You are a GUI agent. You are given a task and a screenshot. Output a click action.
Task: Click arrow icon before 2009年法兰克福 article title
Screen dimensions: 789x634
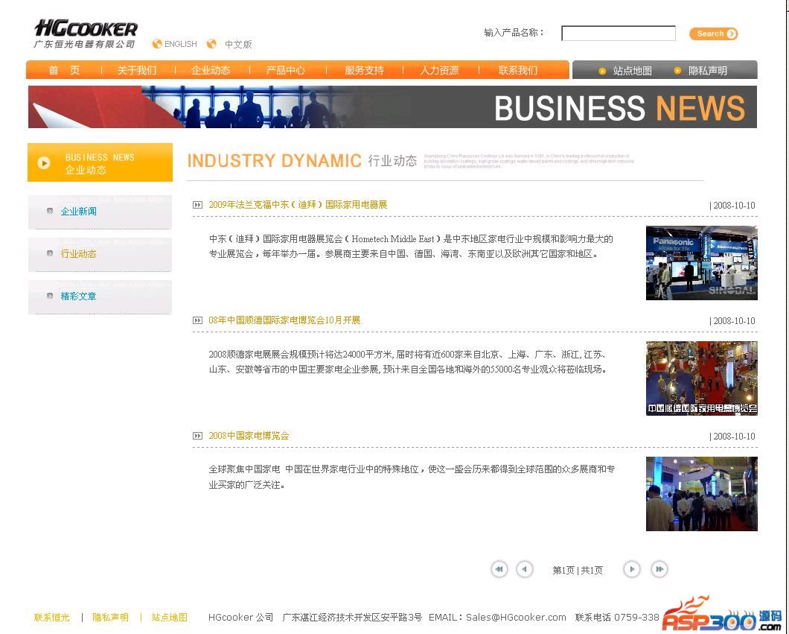click(x=198, y=205)
